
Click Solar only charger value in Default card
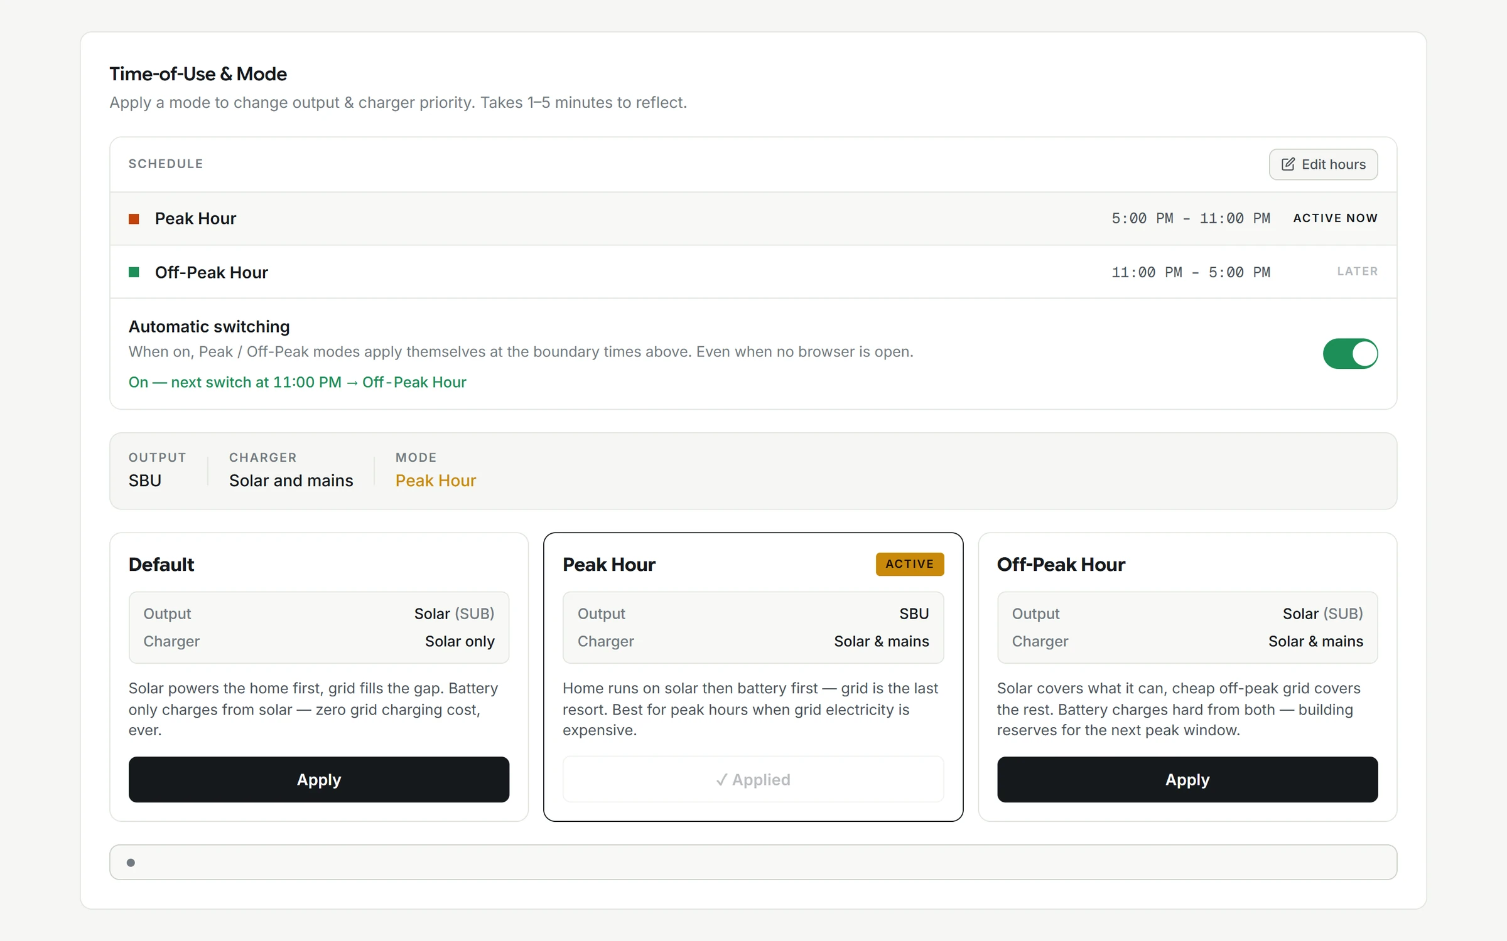click(x=460, y=641)
